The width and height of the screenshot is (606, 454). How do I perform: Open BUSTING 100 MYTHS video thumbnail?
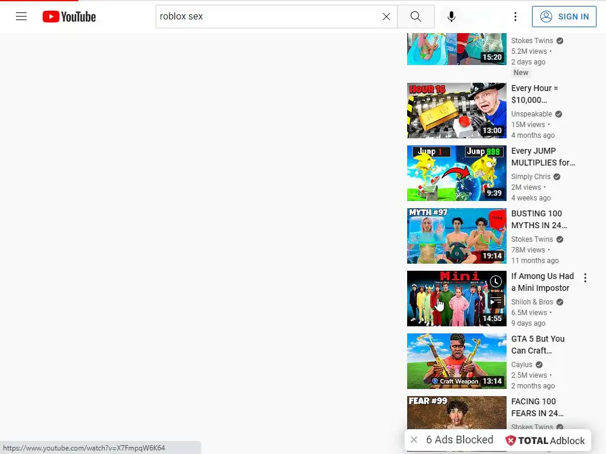pyautogui.click(x=456, y=236)
